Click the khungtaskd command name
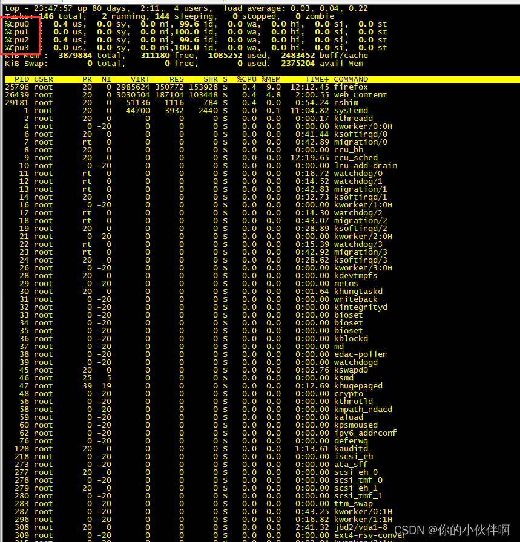520x542 pixels. pyautogui.click(x=358, y=292)
